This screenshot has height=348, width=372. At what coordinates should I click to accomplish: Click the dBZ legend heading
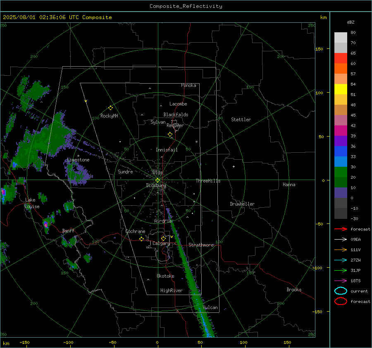pyautogui.click(x=351, y=22)
